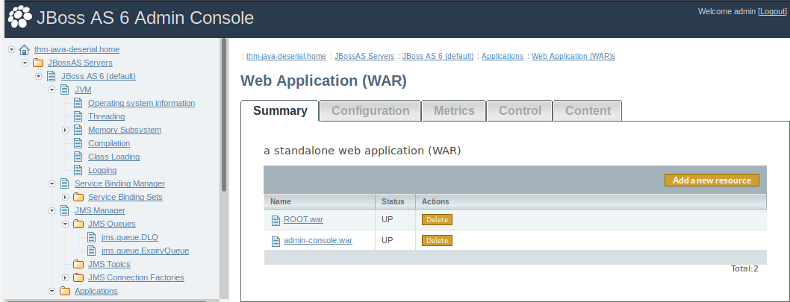The image size is (790, 302).
Task: Delete the ROOT.war application
Action: (437, 220)
